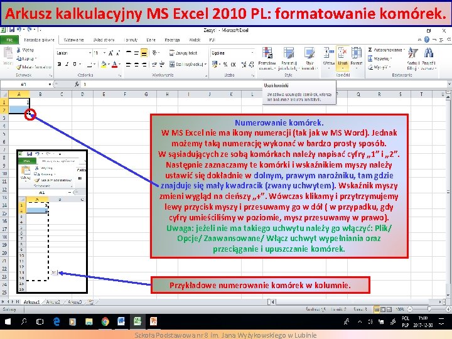452x339 pixels.
Task: Increase font size with the large A icon
Action: tap(110, 53)
